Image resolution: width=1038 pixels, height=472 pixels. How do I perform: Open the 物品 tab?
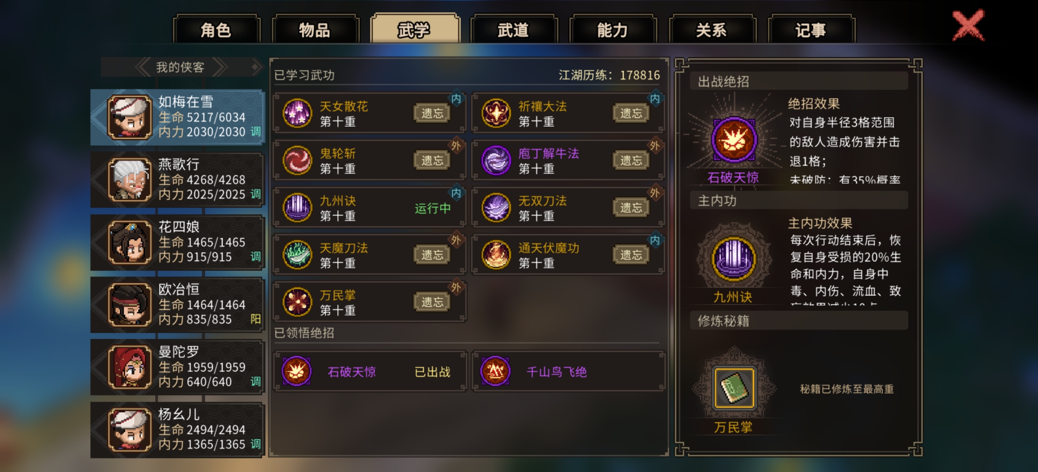pos(315,30)
